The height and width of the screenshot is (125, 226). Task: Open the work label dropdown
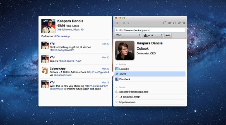153,35
